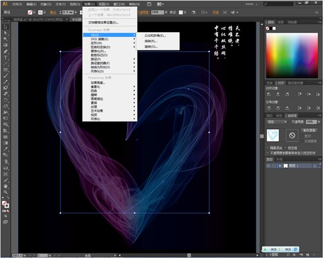Select the Rectangle tool
323x258 pixels.
[x=5, y=69]
